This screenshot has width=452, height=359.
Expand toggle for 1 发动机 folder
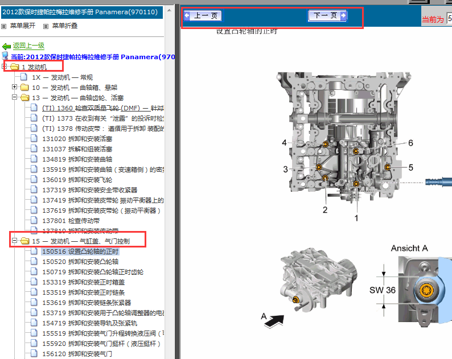4,67
